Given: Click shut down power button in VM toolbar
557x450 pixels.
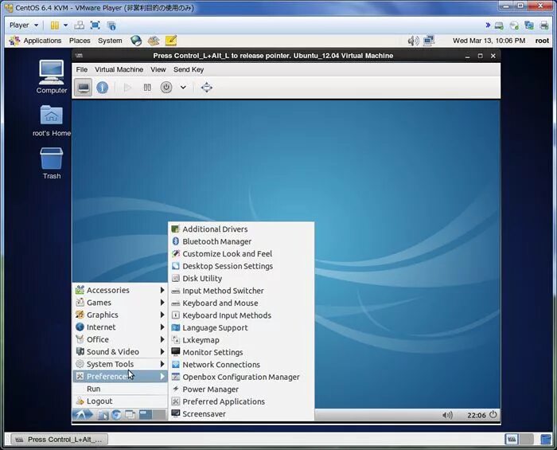Looking at the screenshot, I should (166, 88).
